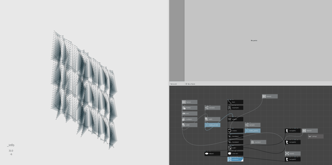Select the textpath3 node
332x165 pixels.
click(292, 159)
